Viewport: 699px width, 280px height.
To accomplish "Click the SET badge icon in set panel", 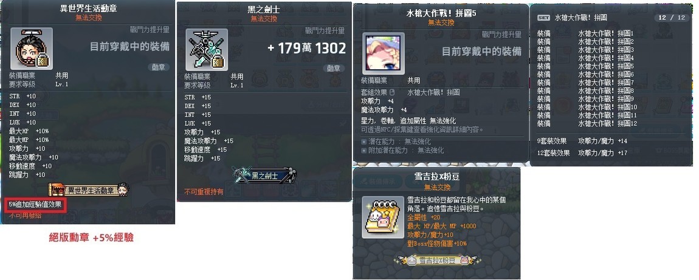I will 544,18.
